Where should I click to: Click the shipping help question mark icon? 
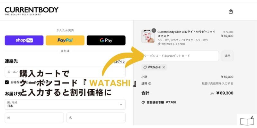click(150, 84)
